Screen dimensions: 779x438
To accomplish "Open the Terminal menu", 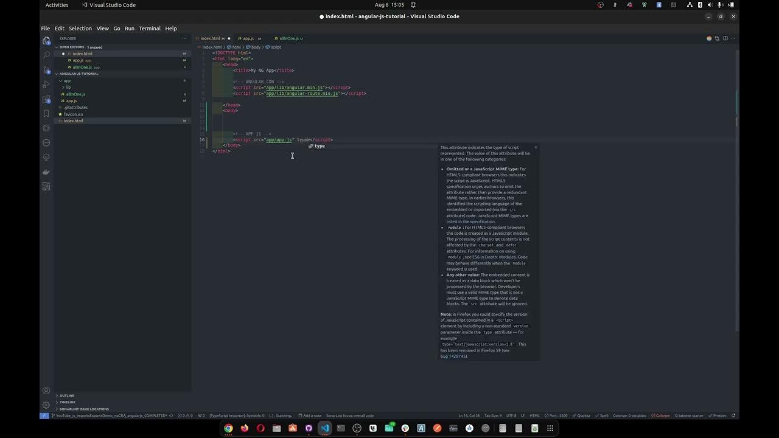I will (149, 28).
